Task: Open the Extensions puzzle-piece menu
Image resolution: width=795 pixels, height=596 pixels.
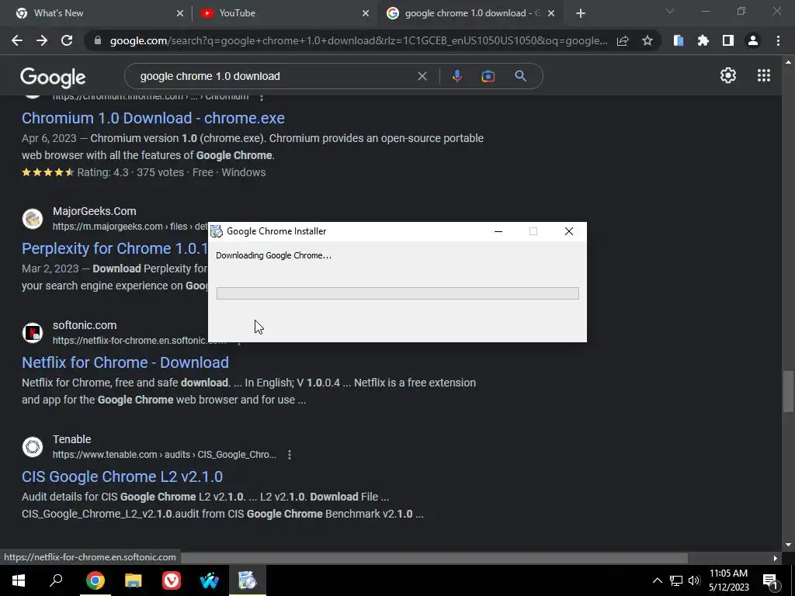Action: point(703,40)
